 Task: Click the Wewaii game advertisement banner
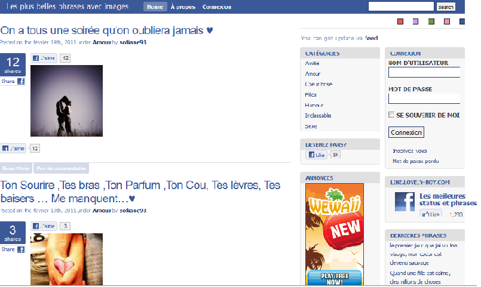(x=335, y=234)
